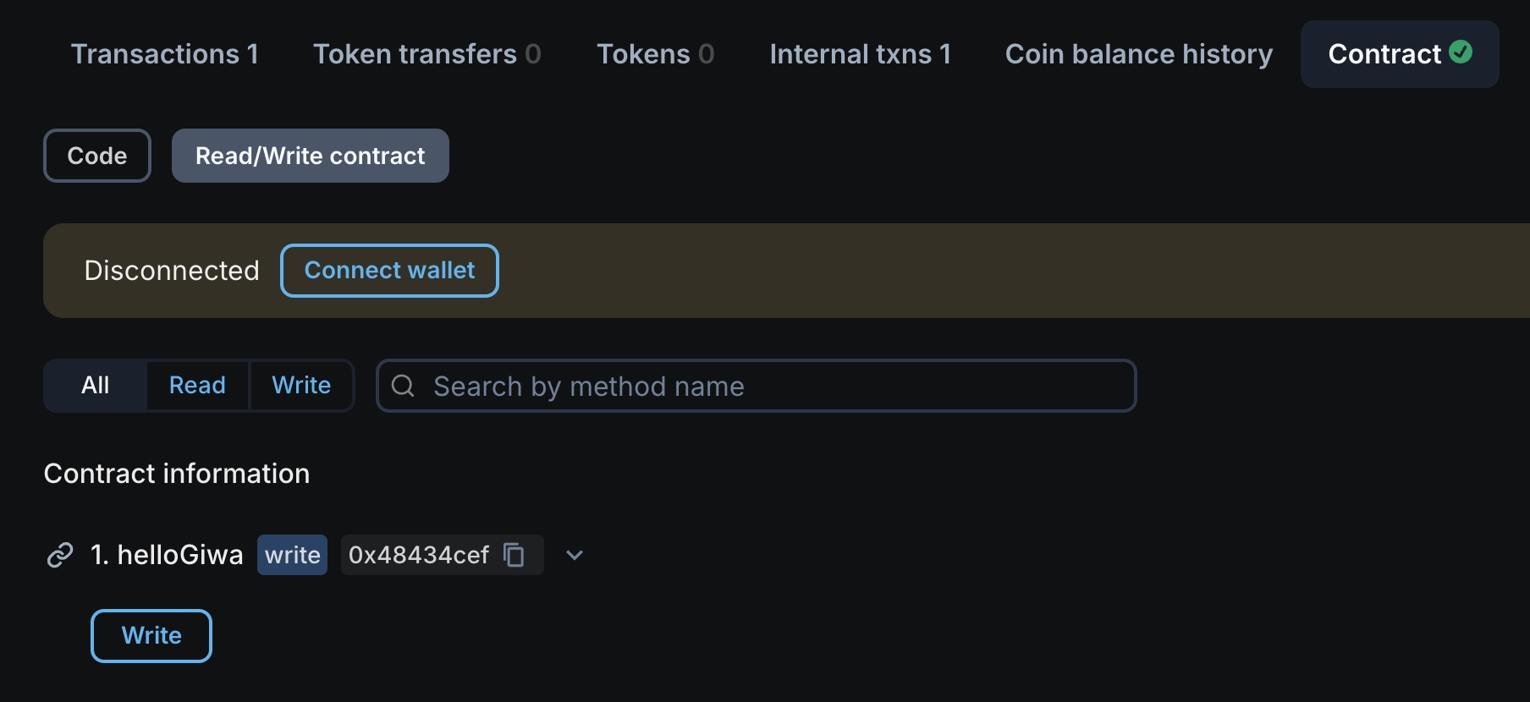Filter methods to All
The width and height of the screenshot is (1530, 702).
[96, 386]
